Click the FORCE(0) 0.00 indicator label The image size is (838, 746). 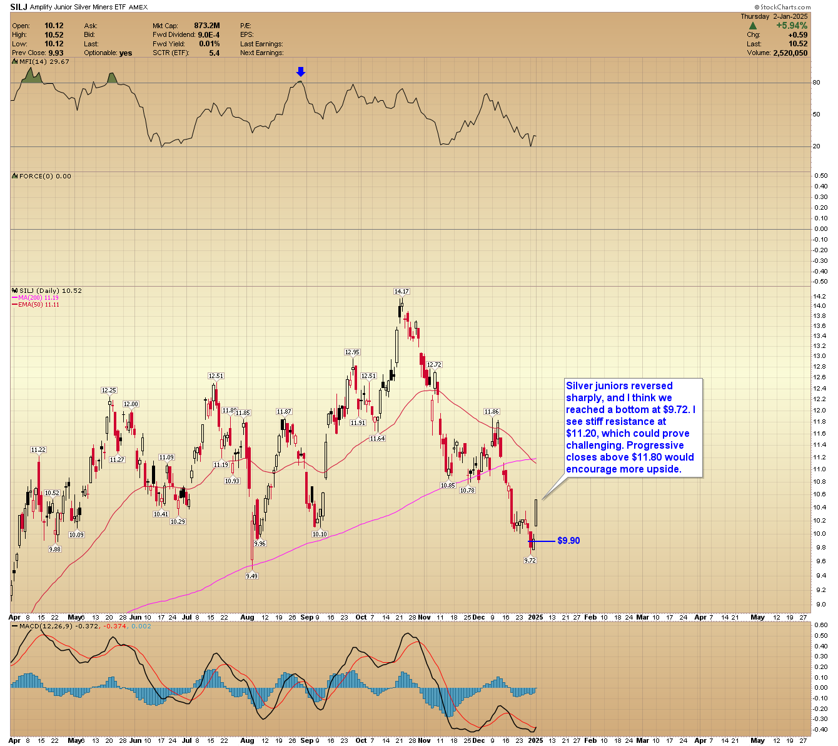tap(45, 176)
